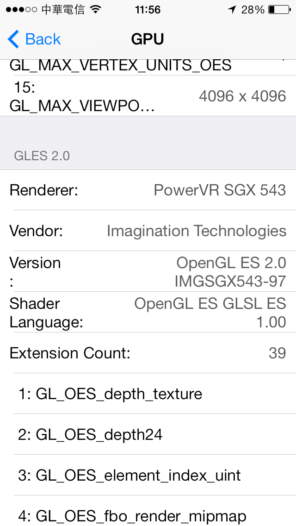Select the Shader Language row
Image resolution: width=296 pixels, height=526 pixels.
[x=148, y=312]
